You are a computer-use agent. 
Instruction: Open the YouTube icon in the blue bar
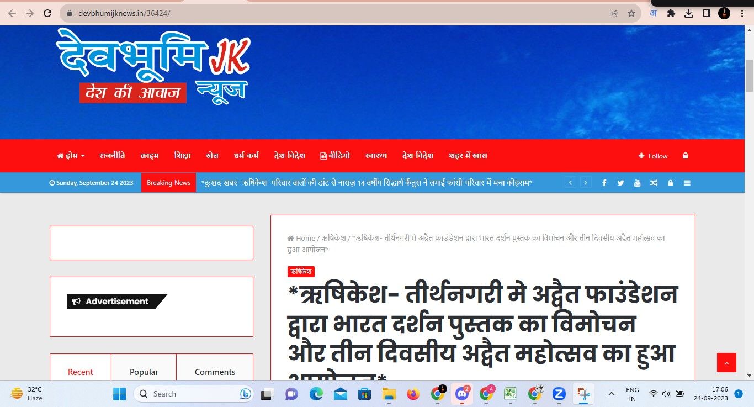(637, 183)
